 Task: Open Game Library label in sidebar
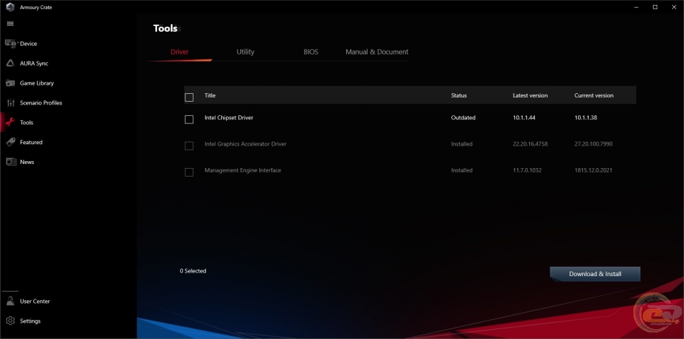click(x=37, y=83)
